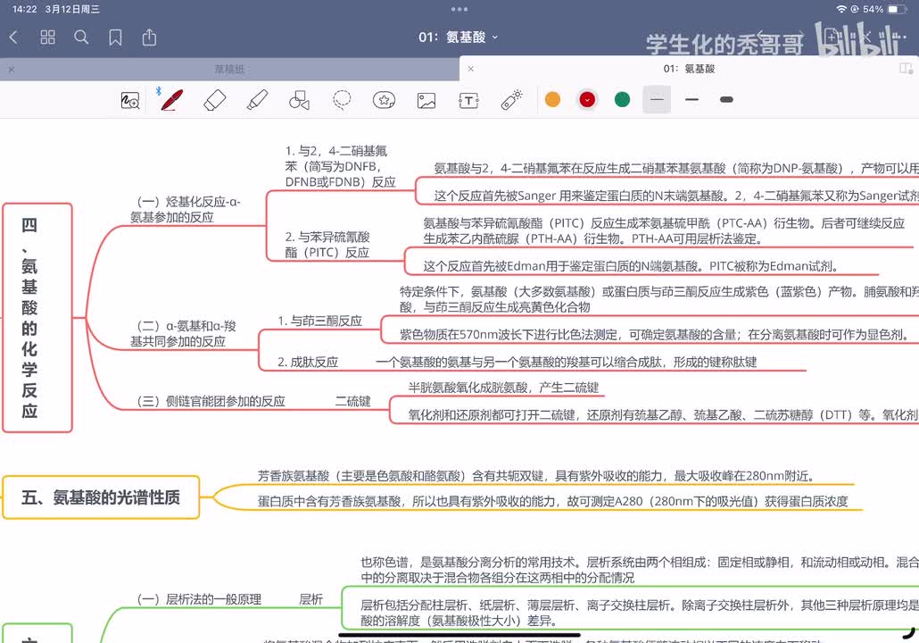Image resolution: width=919 pixels, height=643 pixels.
Task: Select the 01: 氨基酸 tab
Action: coord(689,69)
